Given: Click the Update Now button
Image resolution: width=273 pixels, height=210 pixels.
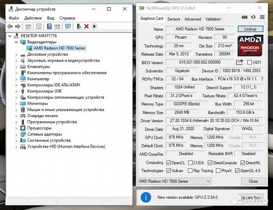Looking at the screenshot, I should (x=251, y=198).
